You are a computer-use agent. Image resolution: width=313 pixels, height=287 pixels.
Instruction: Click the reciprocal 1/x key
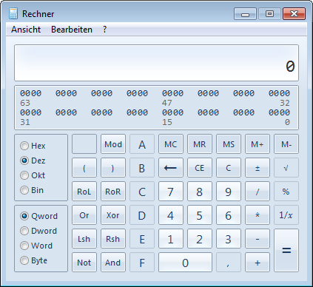pos(286,215)
